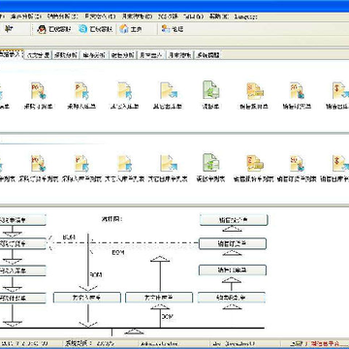Image resolution: width=349 pixels, height=349 pixels.
Task: Open other stock-out entry icon, upper row
Action: click(168, 91)
